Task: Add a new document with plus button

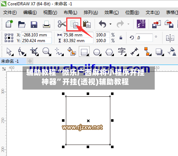Action: [x=30, y=61]
